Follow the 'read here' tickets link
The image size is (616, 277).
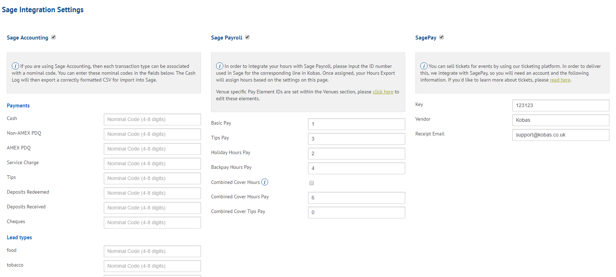(x=560, y=80)
